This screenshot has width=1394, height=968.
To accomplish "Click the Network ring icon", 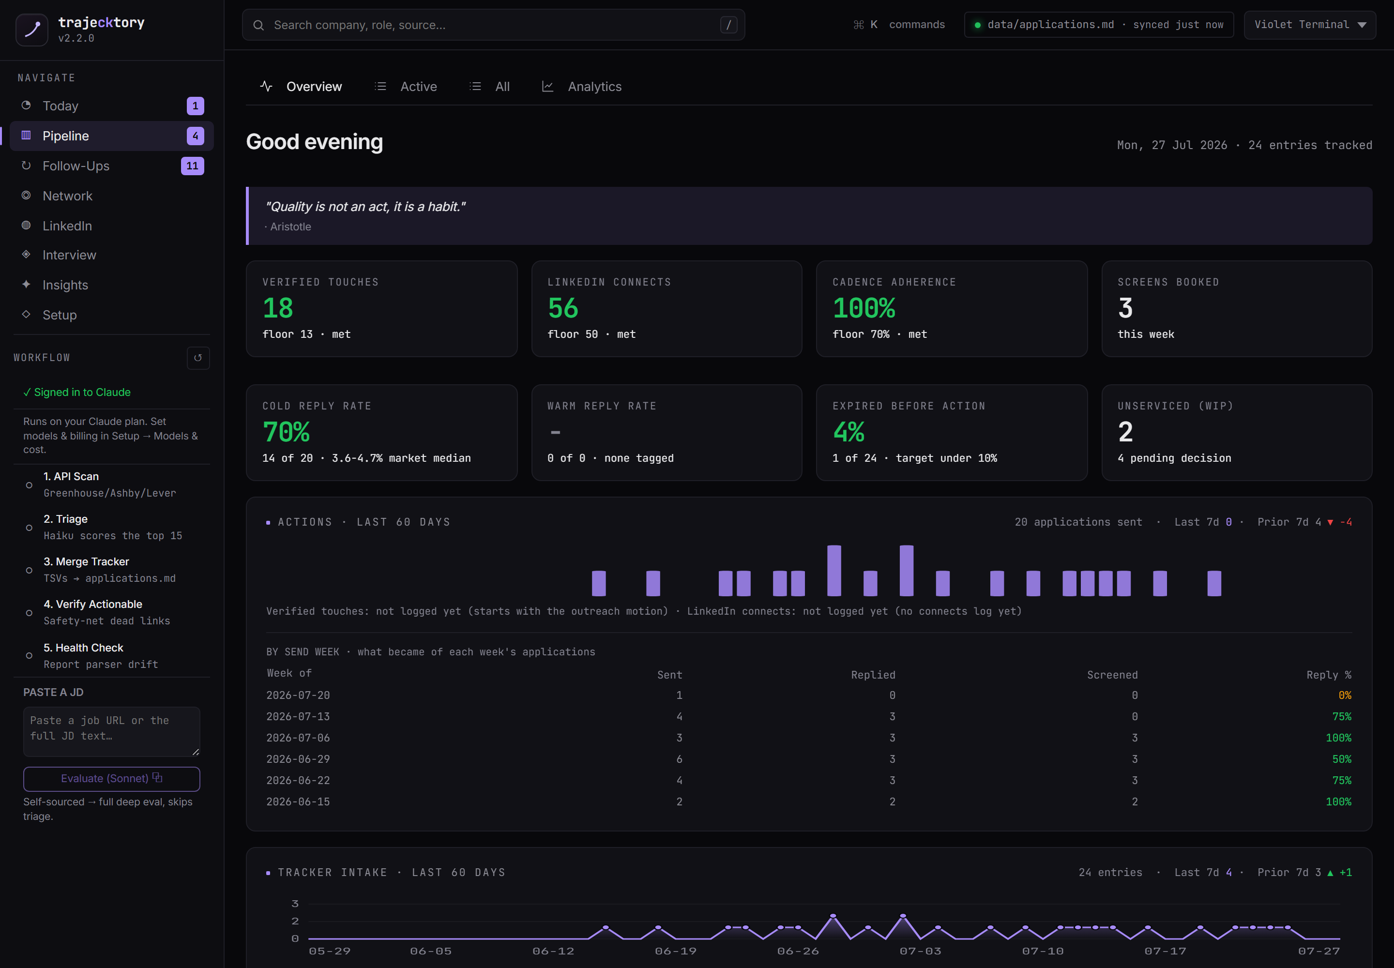I will (x=26, y=196).
